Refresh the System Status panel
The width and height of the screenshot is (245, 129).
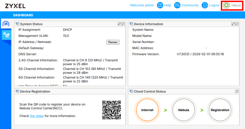tap(123, 24)
